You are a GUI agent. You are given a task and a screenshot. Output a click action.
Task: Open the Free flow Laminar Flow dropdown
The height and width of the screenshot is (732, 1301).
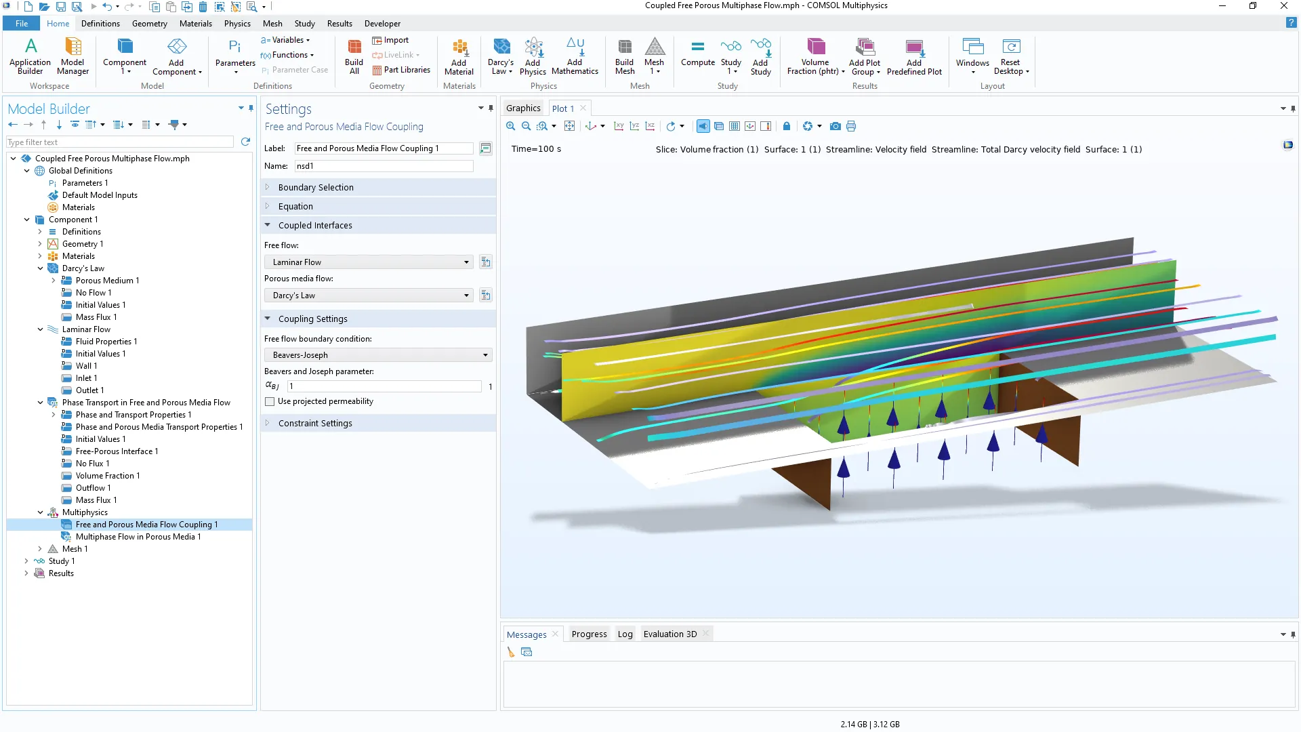[x=369, y=262]
